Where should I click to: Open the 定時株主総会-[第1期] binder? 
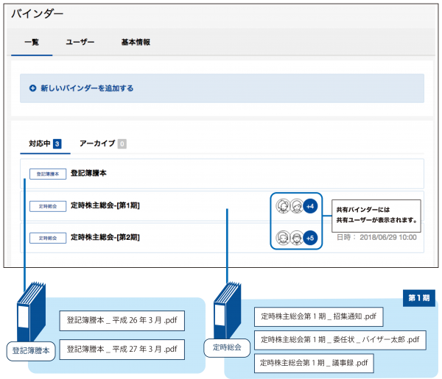105,205
